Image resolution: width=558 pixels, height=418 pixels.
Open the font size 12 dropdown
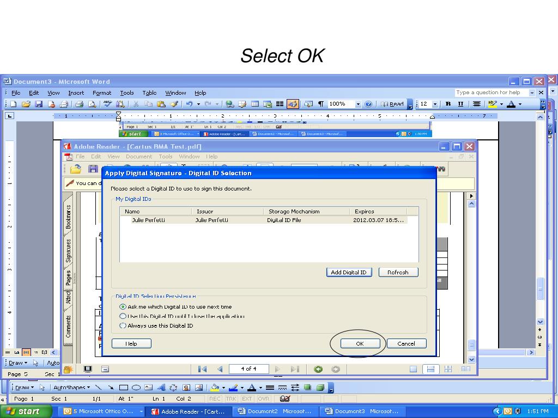pos(435,104)
